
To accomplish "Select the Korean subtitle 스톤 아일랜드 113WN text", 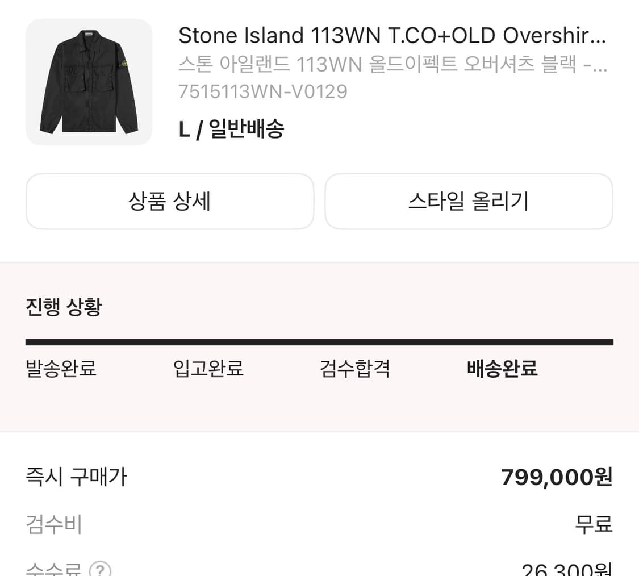I will [x=392, y=65].
